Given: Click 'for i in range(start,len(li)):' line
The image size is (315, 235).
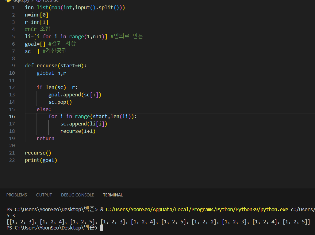Looking at the screenshot, I should (93, 116).
